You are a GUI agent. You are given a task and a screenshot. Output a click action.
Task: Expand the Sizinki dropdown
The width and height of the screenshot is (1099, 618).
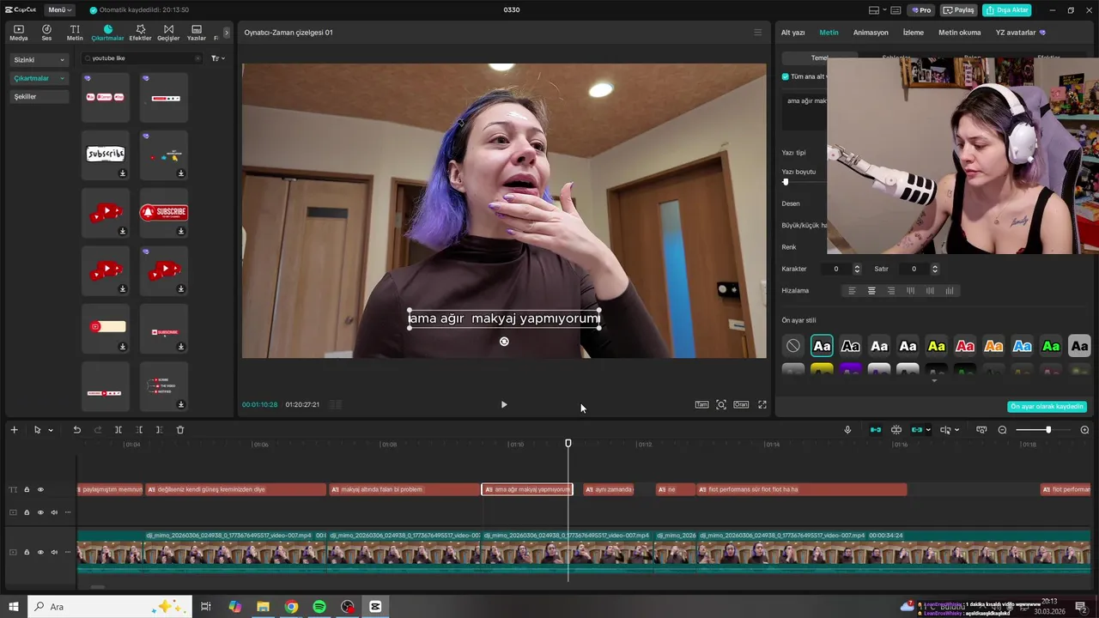[x=39, y=60]
